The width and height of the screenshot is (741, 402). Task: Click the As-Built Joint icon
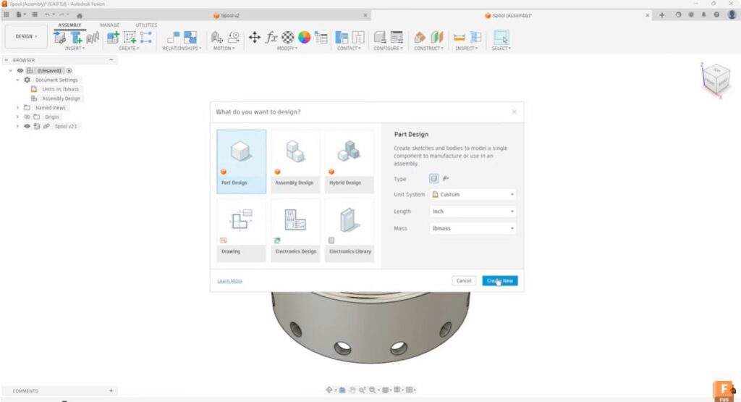[190, 38]
